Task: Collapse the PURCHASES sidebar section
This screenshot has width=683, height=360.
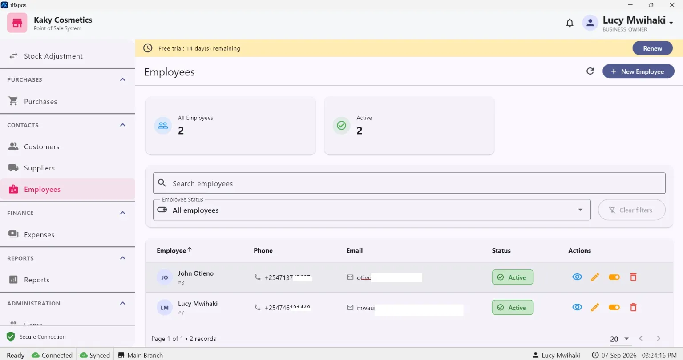Action: 123,79
